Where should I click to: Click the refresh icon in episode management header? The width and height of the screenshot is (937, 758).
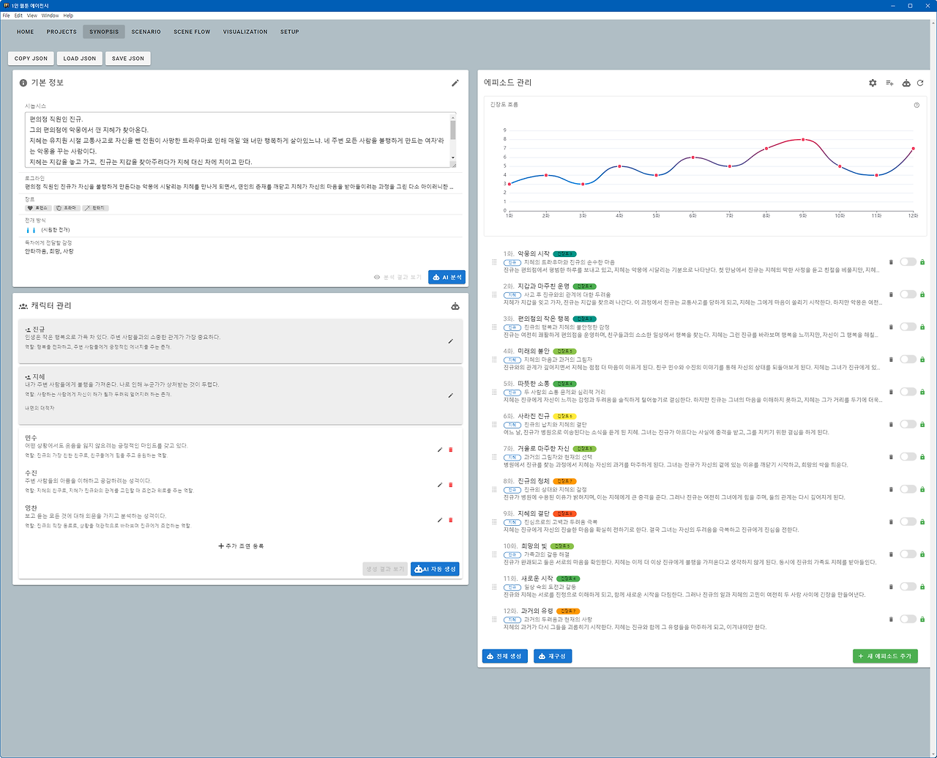(920, 83)
